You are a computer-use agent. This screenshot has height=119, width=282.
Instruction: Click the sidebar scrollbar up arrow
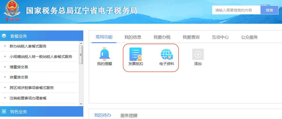point(81,43)
